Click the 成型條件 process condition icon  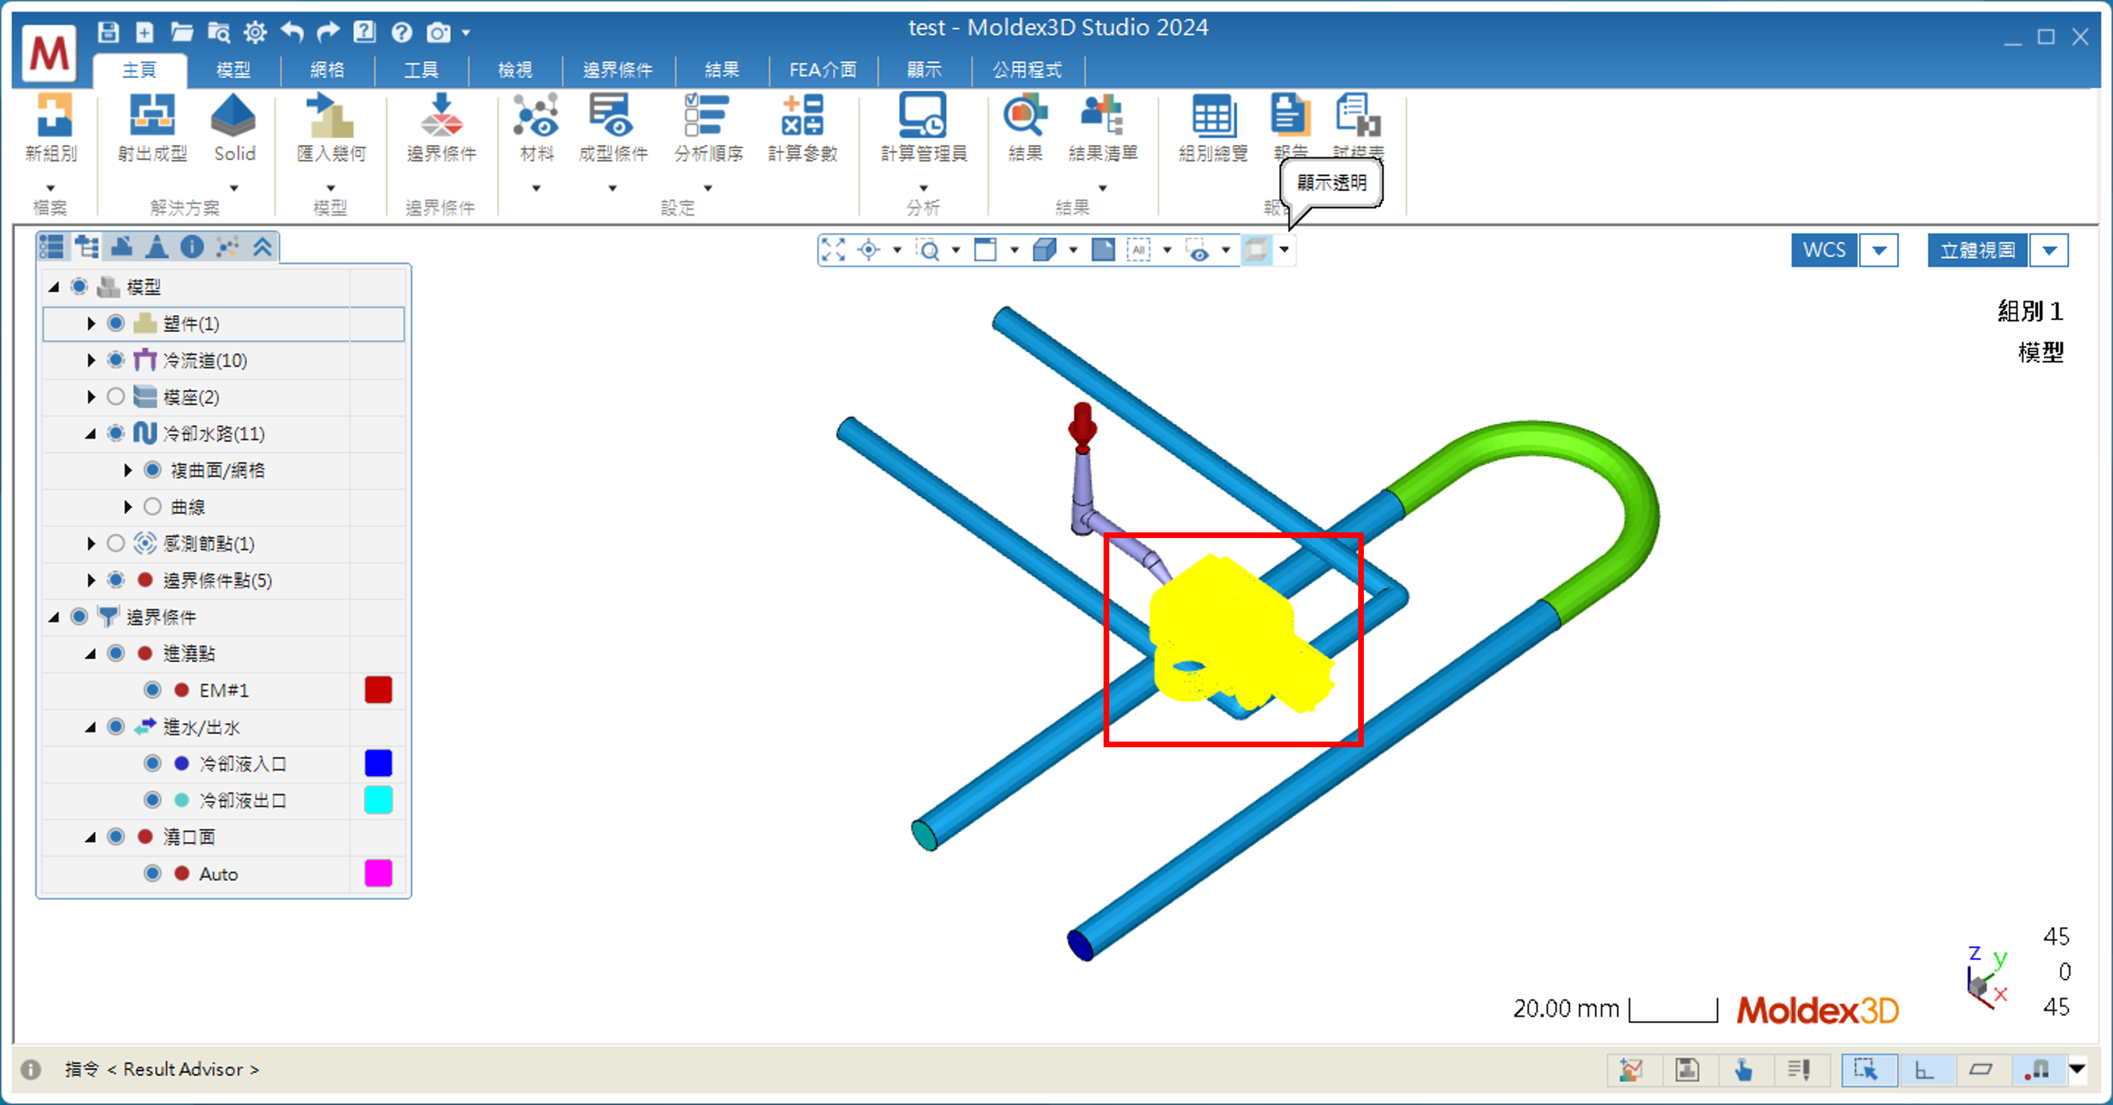click(x=612, y=115)
